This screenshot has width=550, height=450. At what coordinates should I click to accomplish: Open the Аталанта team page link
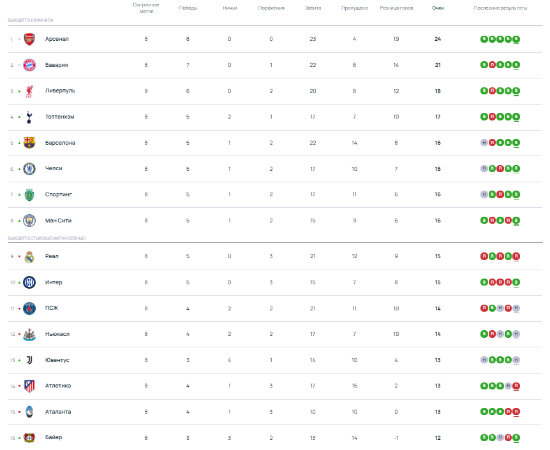(58, 412)
